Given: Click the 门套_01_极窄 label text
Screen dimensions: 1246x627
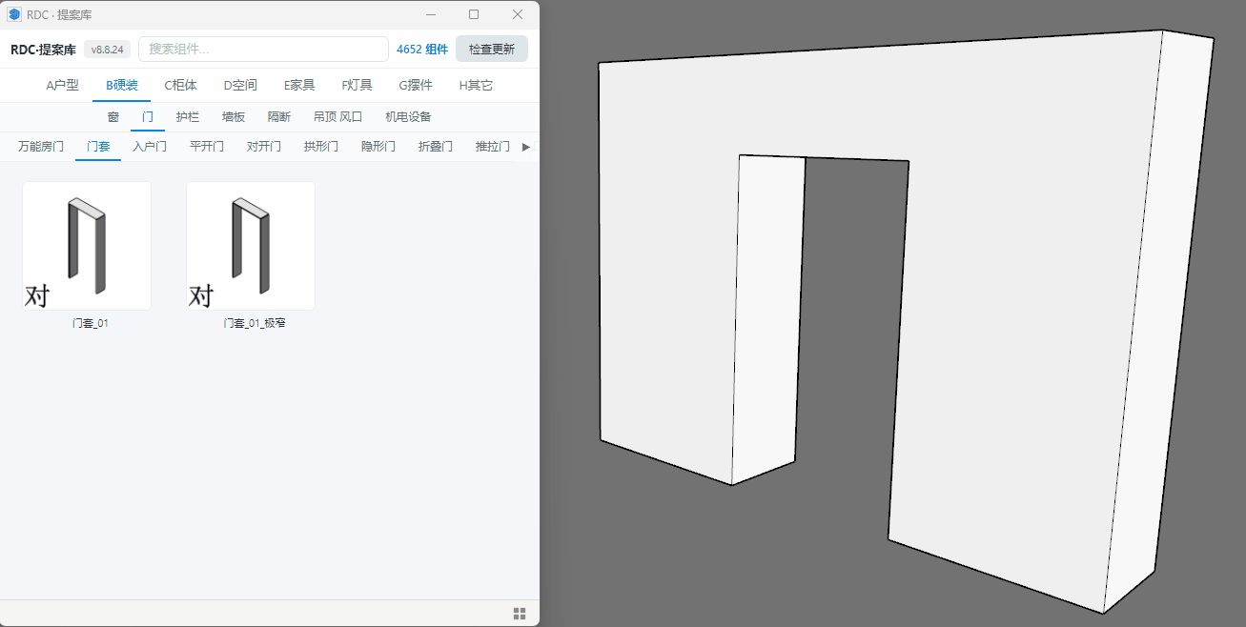Looking at the screenshot, I should pyautogui.click(x=255, y=323).
